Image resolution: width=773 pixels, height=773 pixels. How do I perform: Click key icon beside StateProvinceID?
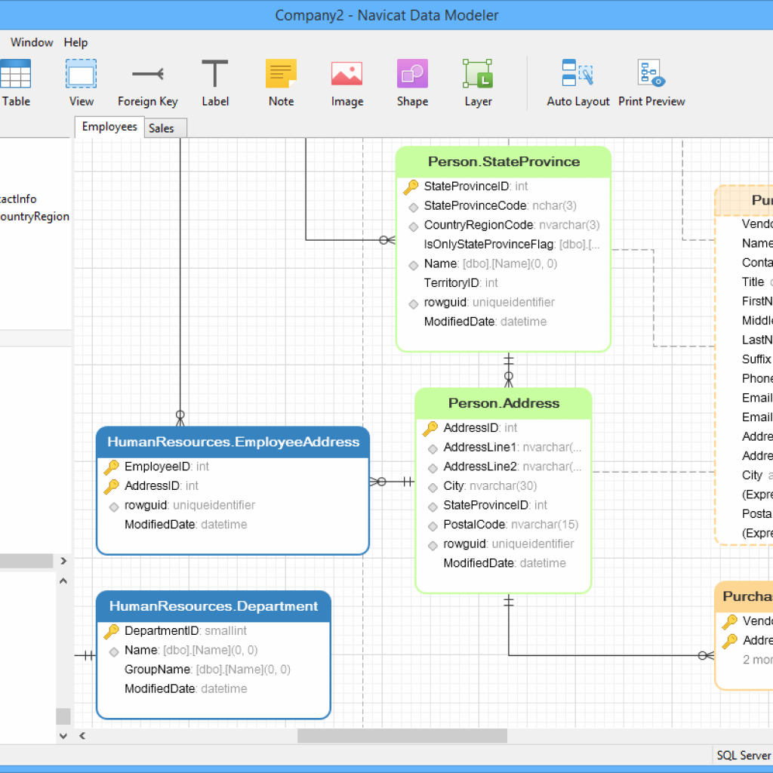click(x=411, y=187)
